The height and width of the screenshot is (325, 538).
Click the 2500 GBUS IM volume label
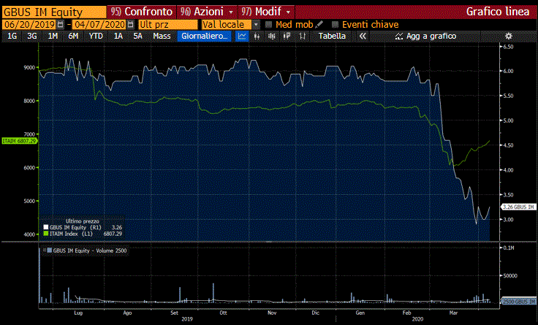click(x=519, y=302)
